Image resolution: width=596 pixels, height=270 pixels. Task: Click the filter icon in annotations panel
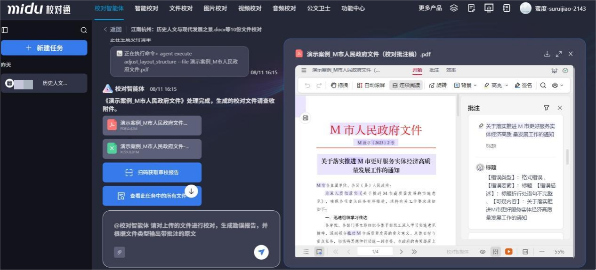pyautogui.click(x=546, y=108)
